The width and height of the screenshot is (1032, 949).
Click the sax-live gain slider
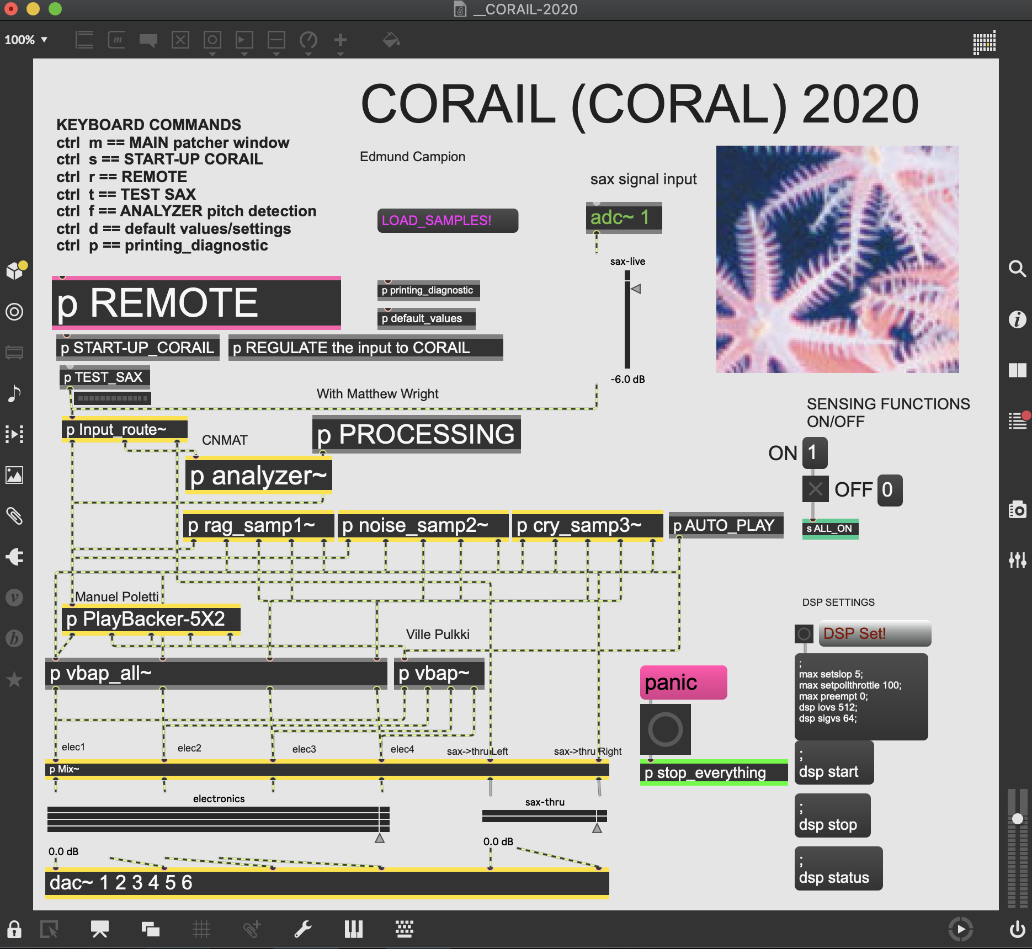[627, 320]
